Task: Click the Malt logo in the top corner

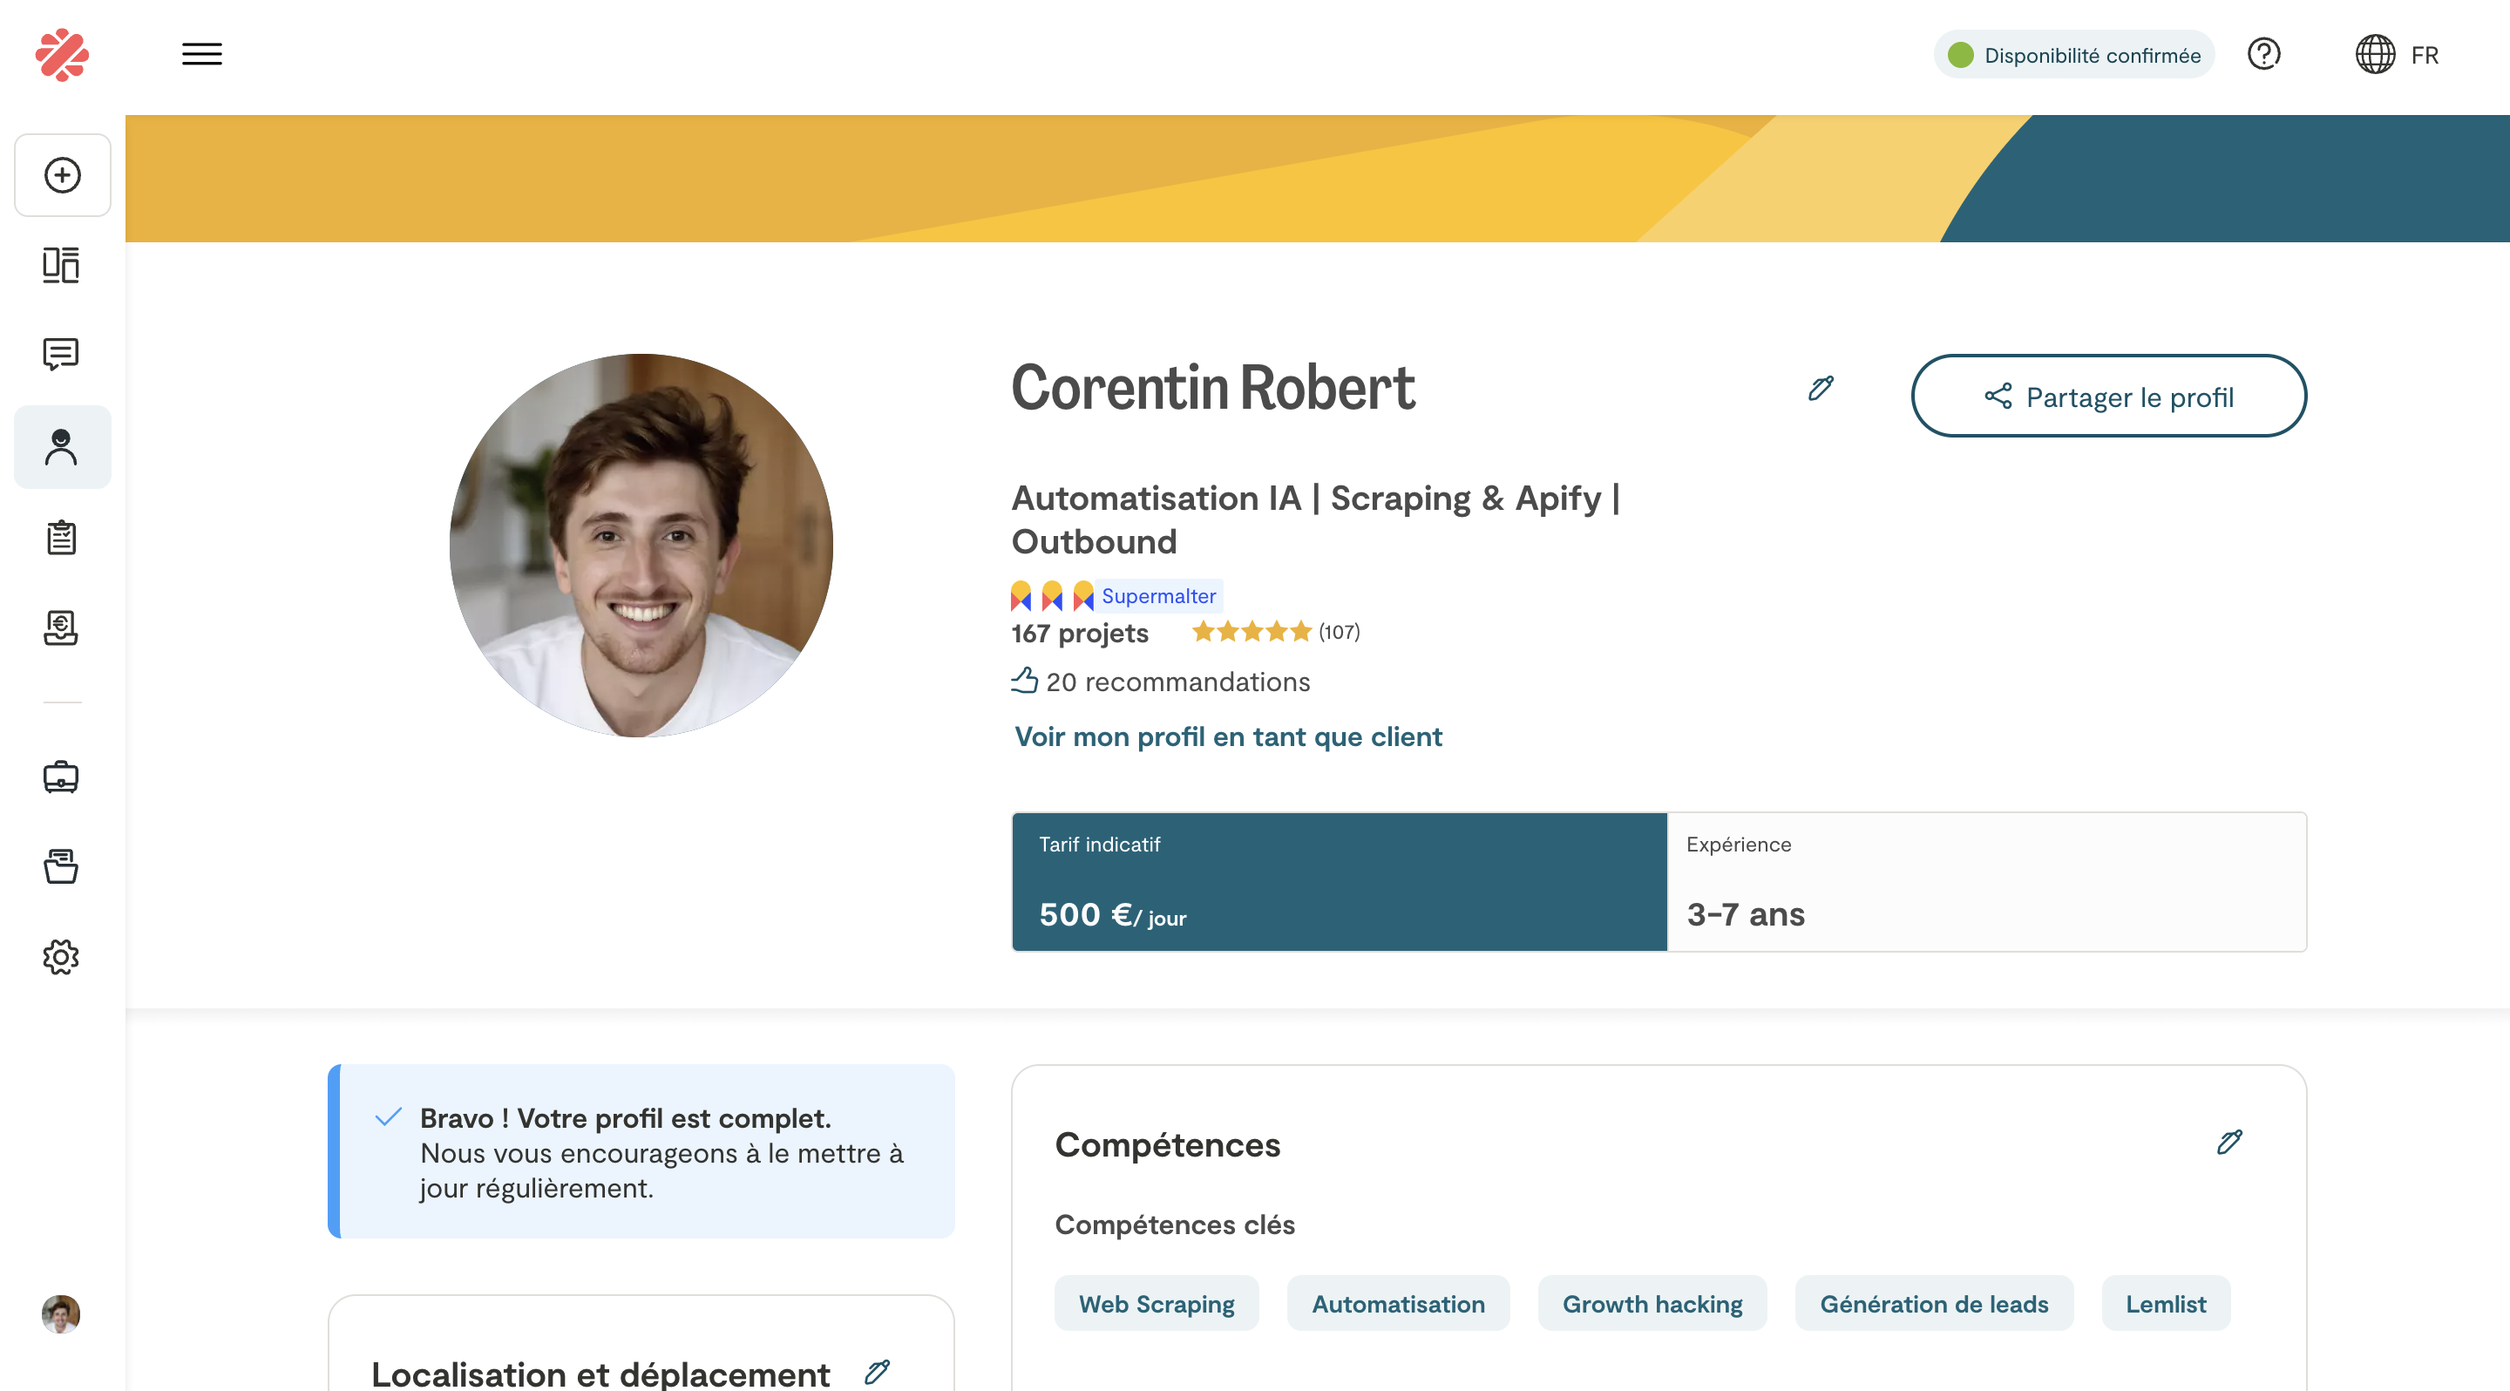Action: (x=63, y=55)
